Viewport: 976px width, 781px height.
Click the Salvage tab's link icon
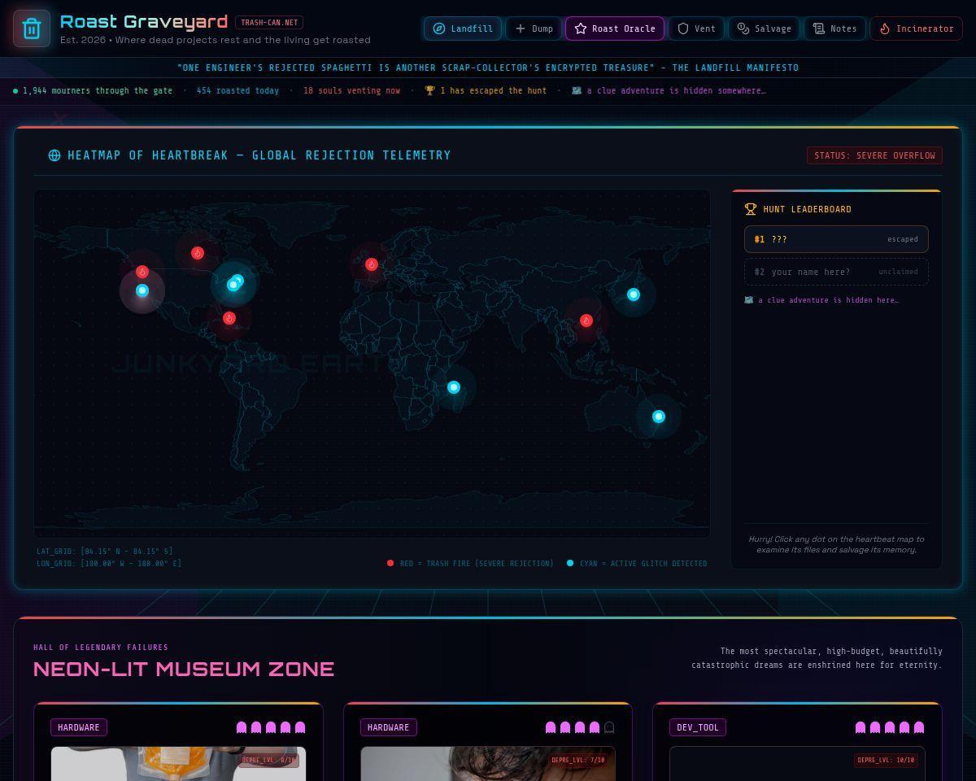tap(743, 28)
